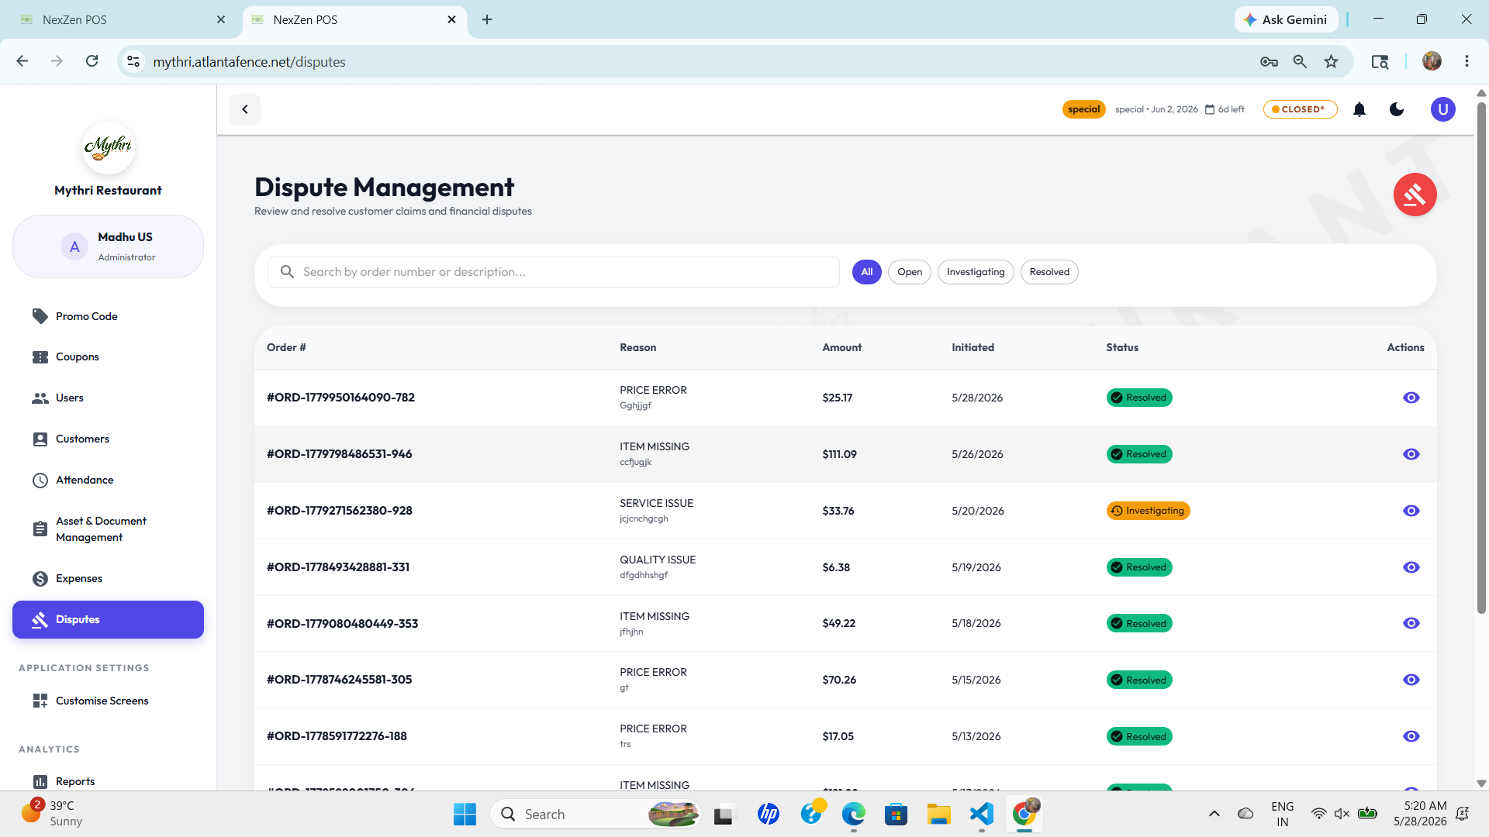Open user avatar U menu
Viewport: 1489px width, 837px height.
(x=1442, y=109)
